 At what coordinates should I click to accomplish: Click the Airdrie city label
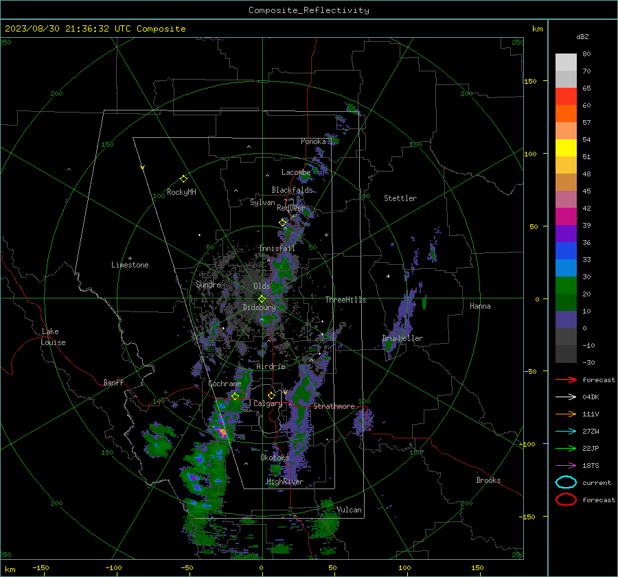(x=271, y=366)
